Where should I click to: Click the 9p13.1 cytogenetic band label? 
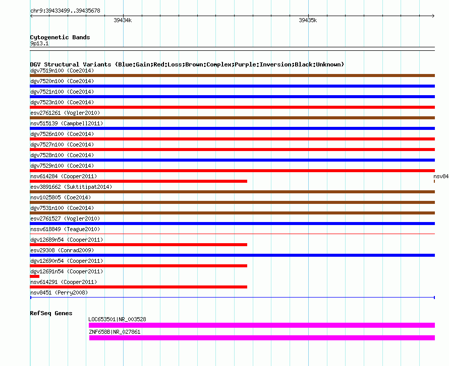click(39, 43)
